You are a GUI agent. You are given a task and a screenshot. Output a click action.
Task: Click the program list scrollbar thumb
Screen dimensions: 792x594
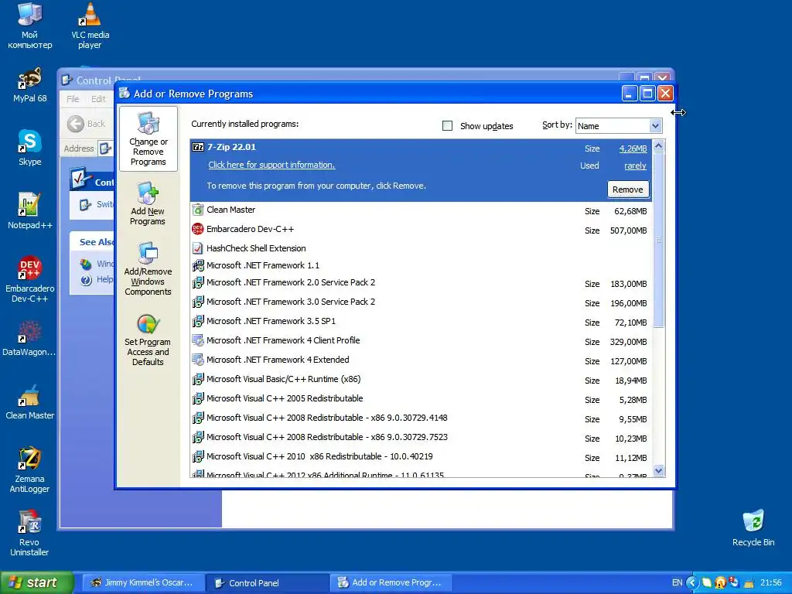659,240
